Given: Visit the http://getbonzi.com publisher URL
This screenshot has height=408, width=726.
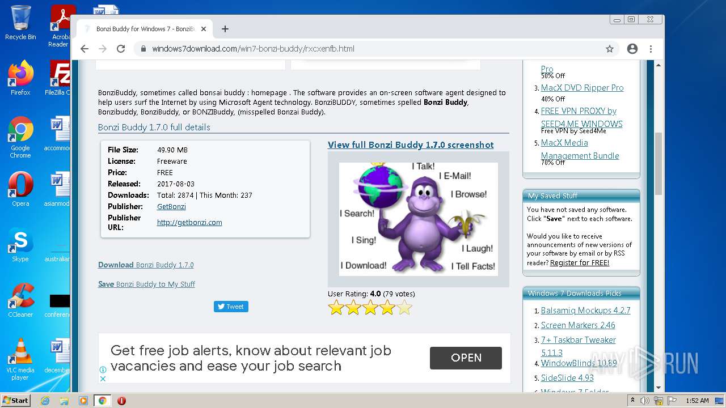Looking at the screenshot, I should click(189, 222).
